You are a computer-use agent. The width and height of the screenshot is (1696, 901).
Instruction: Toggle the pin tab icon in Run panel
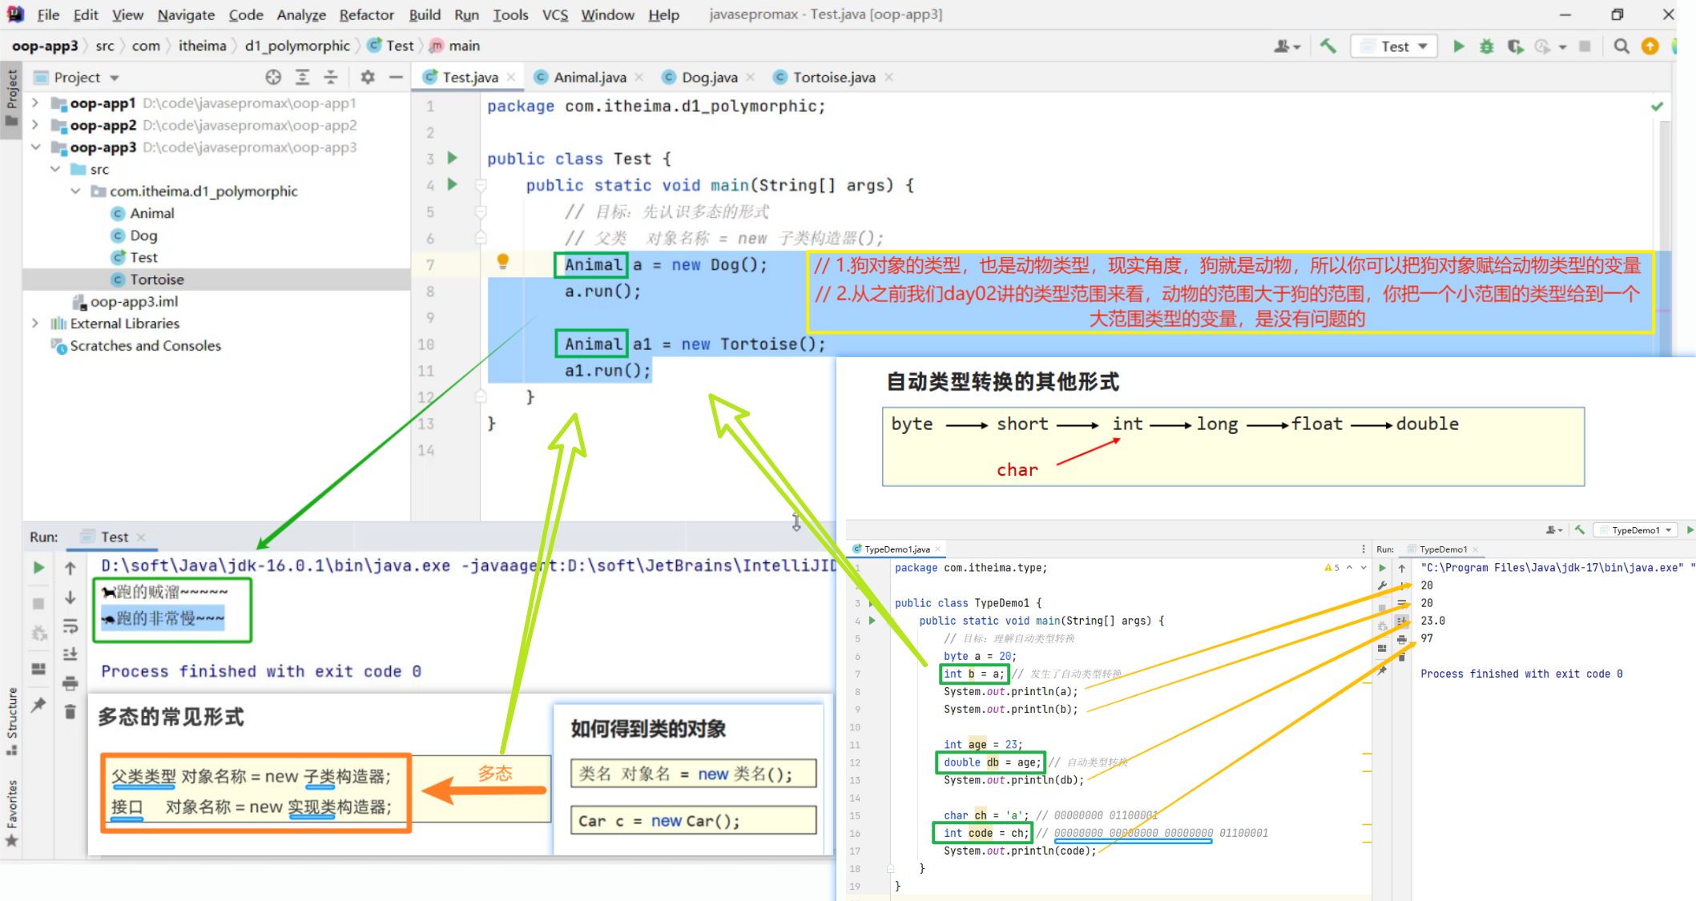tap(38, 705)
